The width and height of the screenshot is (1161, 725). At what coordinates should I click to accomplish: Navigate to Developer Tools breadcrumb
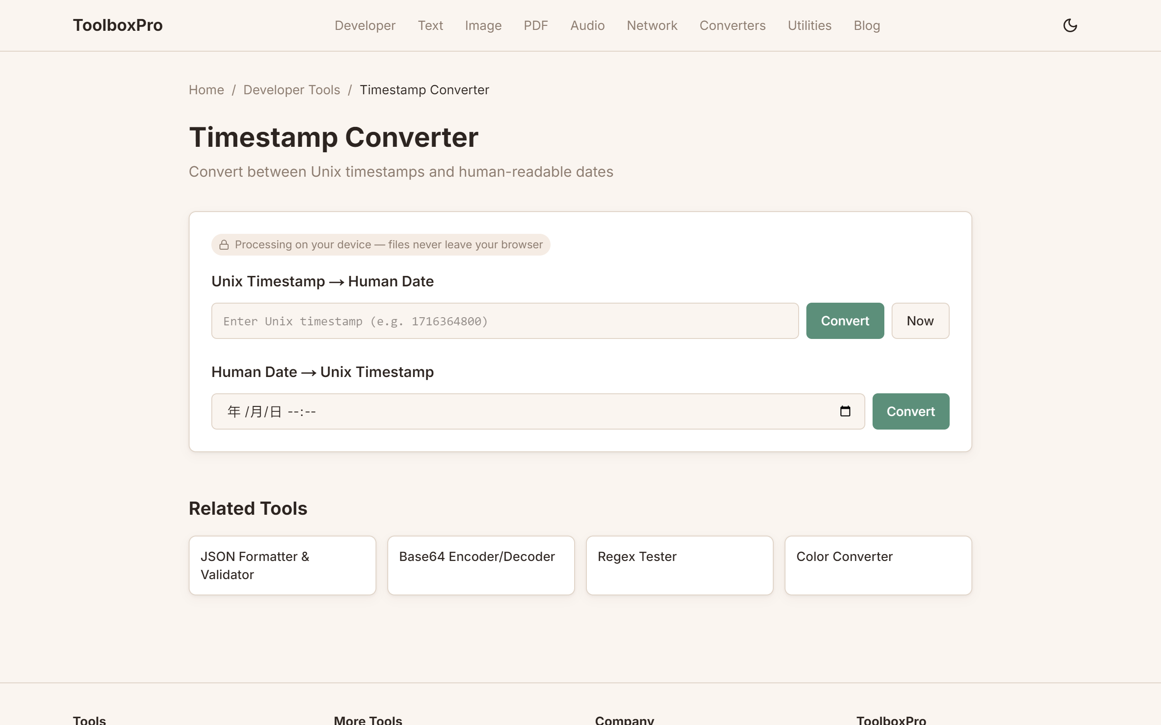coord(292,90)
